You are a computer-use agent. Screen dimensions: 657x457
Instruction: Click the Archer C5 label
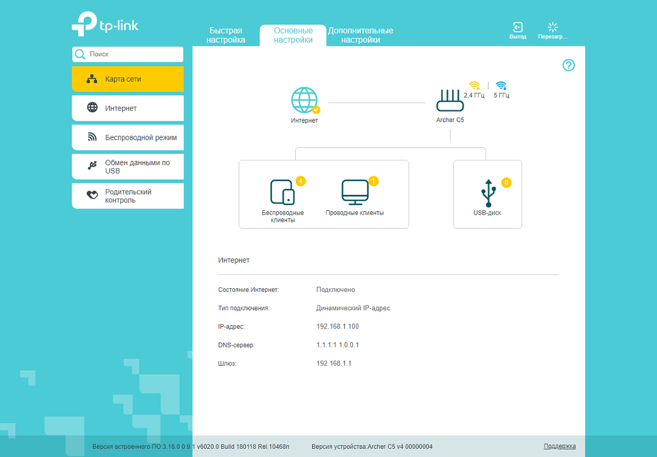click(x=450, y=120)
